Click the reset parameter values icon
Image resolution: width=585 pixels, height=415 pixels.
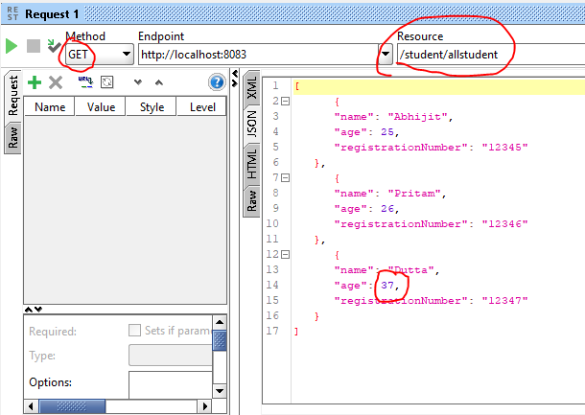[x=107, y=82]
